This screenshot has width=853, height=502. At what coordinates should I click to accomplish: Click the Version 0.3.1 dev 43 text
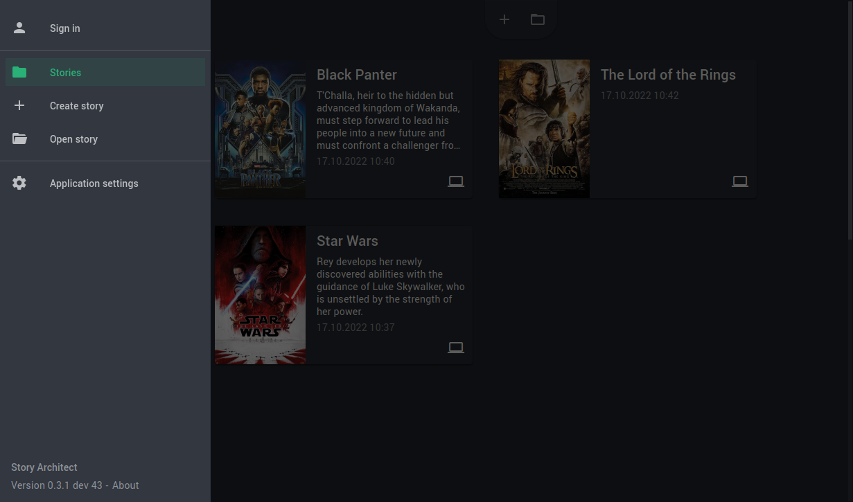[x=57, y=485]
